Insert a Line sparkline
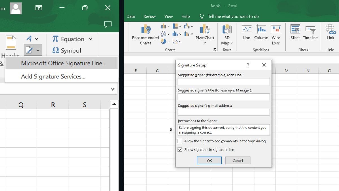 coord(246,32)
